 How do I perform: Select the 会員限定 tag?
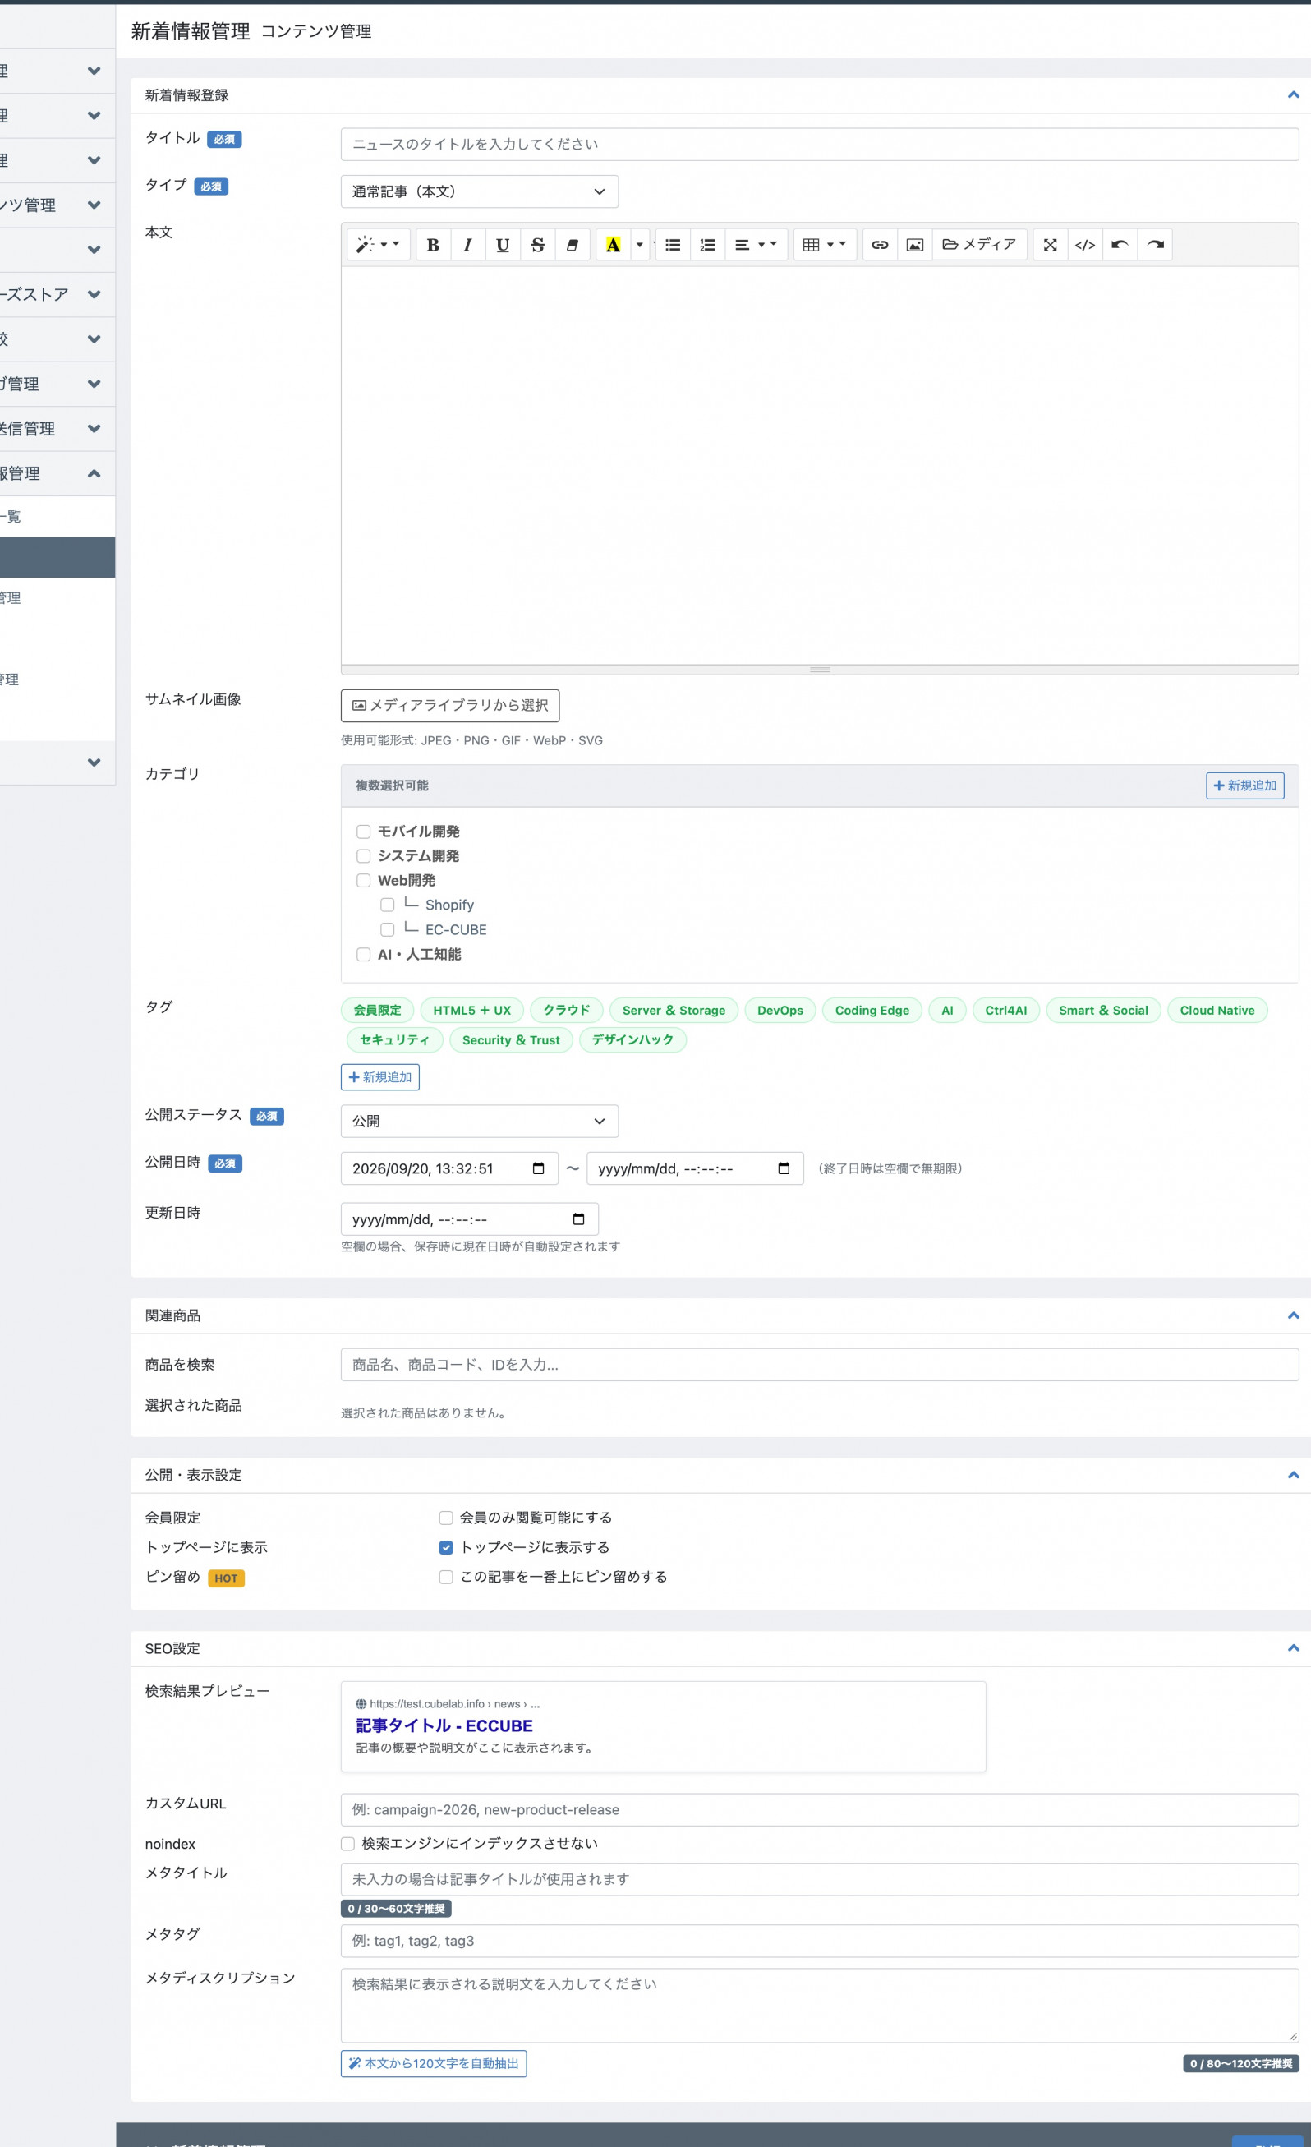377,1010
